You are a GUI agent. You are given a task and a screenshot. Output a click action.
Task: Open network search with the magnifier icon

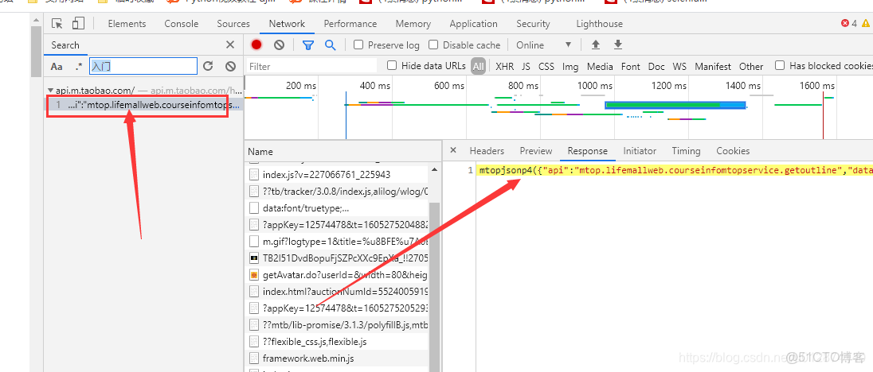point(330,45)
